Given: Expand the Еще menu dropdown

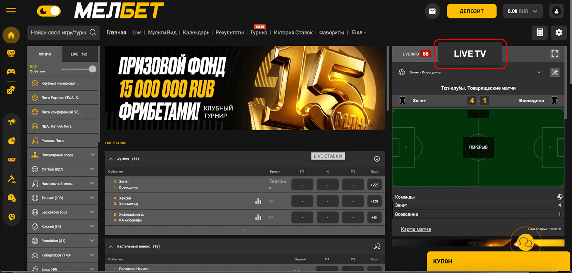Looking at the screenshot, I should 359,33.
